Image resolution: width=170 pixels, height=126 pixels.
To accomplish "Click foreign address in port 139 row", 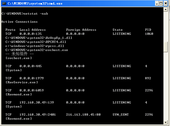I will (75, 103).
